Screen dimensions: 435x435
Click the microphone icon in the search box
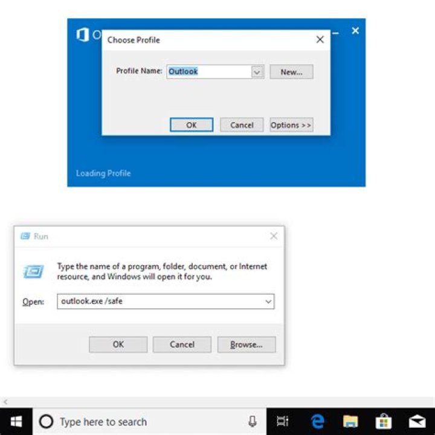253,421
